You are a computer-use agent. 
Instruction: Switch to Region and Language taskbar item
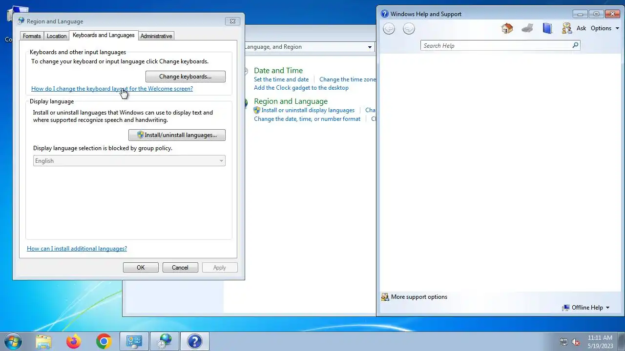pos(165,341)
